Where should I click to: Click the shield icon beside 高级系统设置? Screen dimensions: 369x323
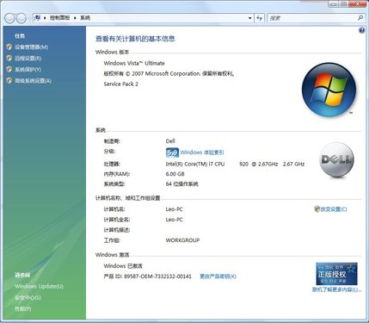point(9,80)
